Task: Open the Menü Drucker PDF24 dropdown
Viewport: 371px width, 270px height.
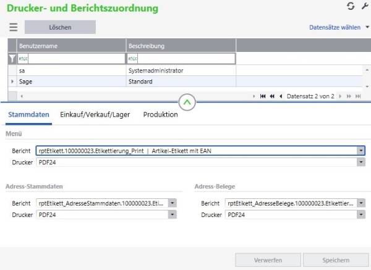Action: point(361,162)
